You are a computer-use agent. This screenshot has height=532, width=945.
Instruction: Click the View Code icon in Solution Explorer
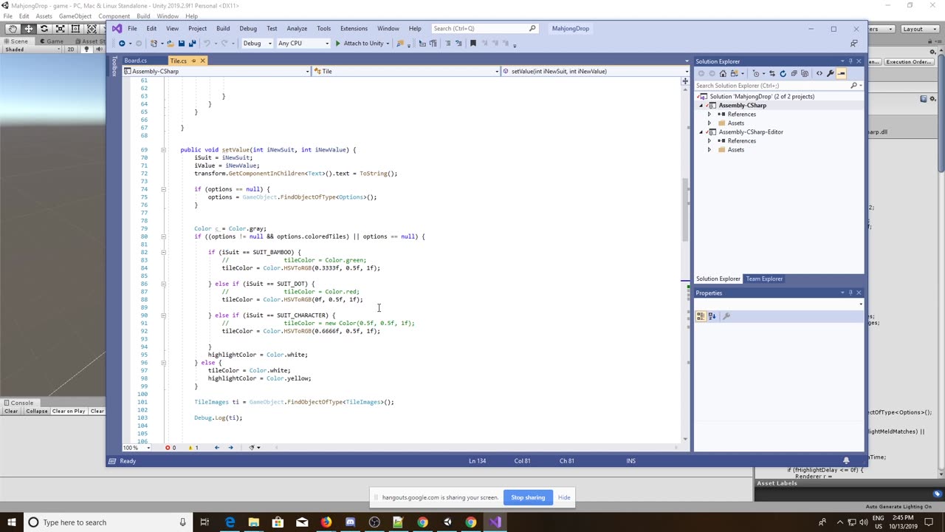pos(819,73)
